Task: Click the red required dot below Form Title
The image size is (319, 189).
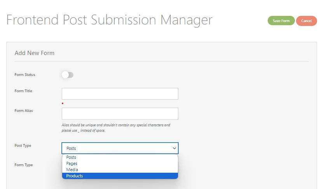Action: pyautogui.click(x=63, y=103)
